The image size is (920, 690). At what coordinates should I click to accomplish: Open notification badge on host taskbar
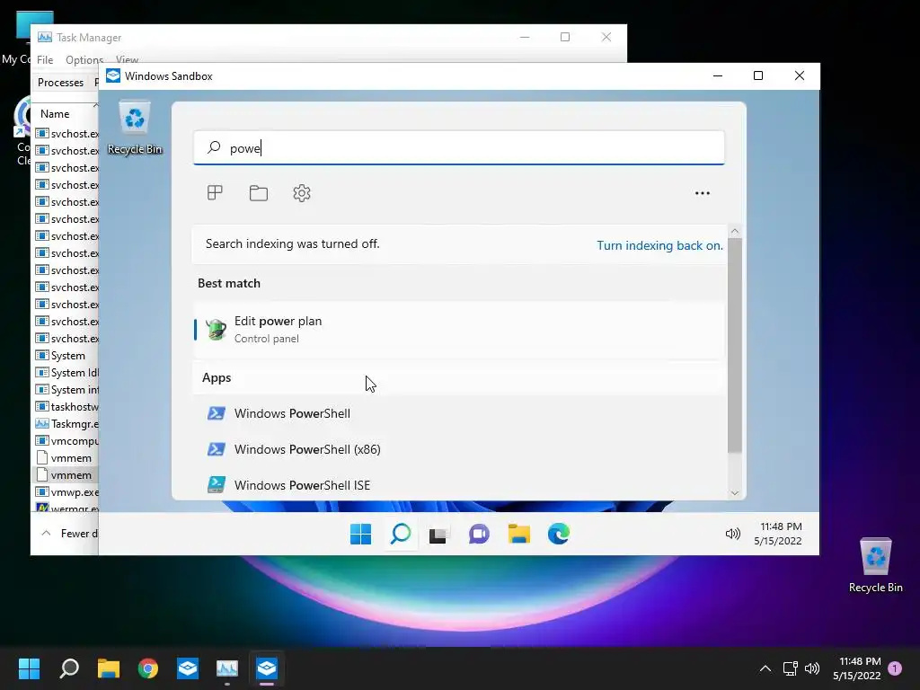[x=895, y=668]
